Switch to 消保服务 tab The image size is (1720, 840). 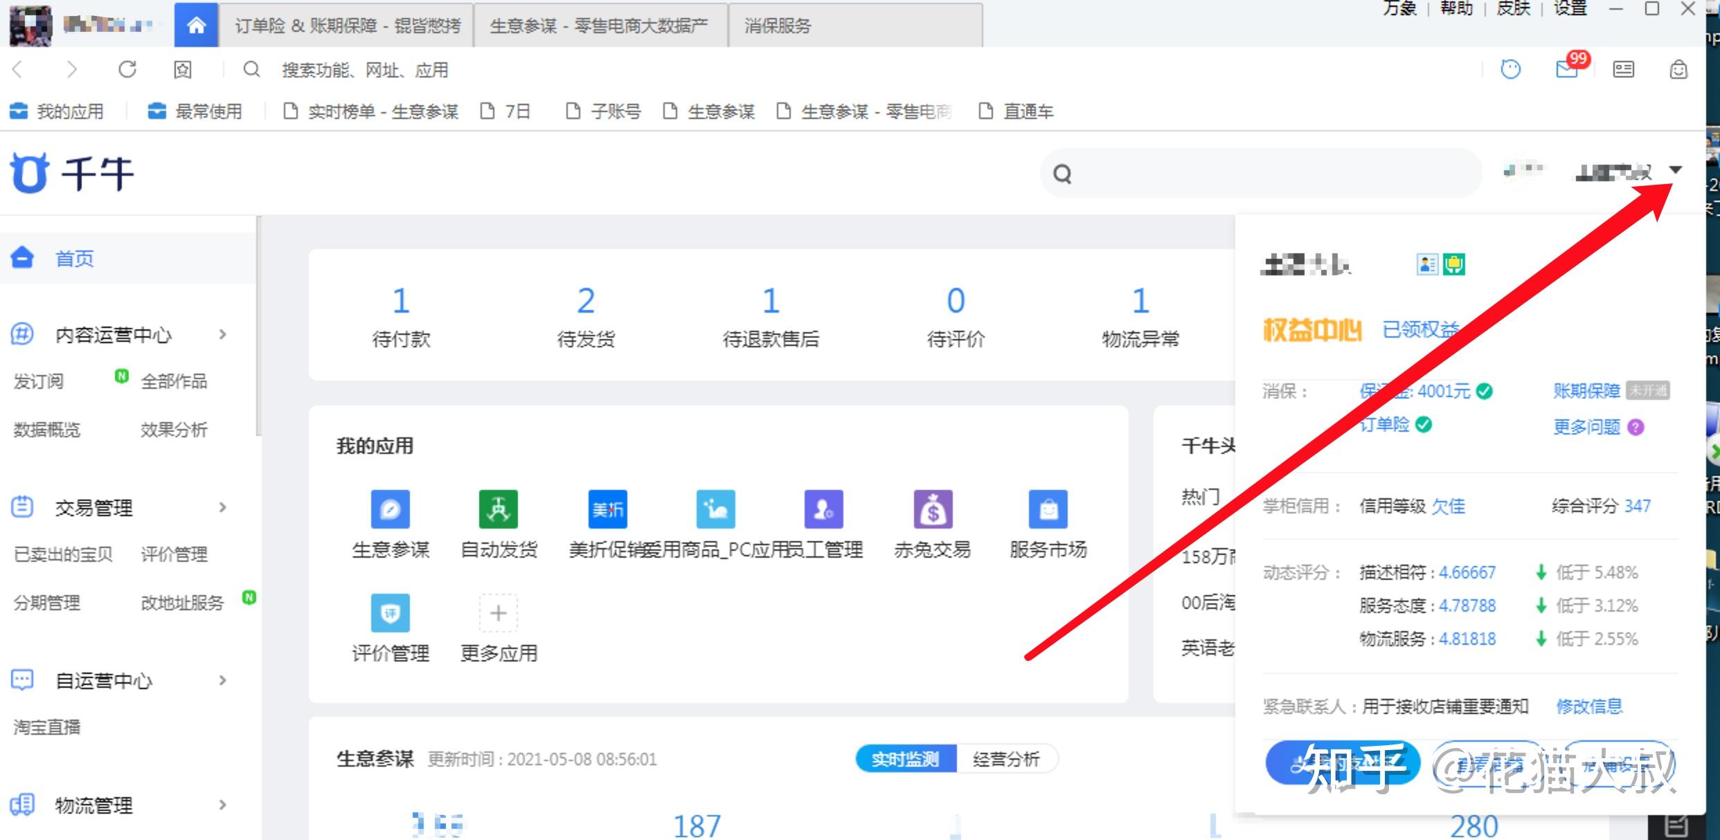click(855, 26)
